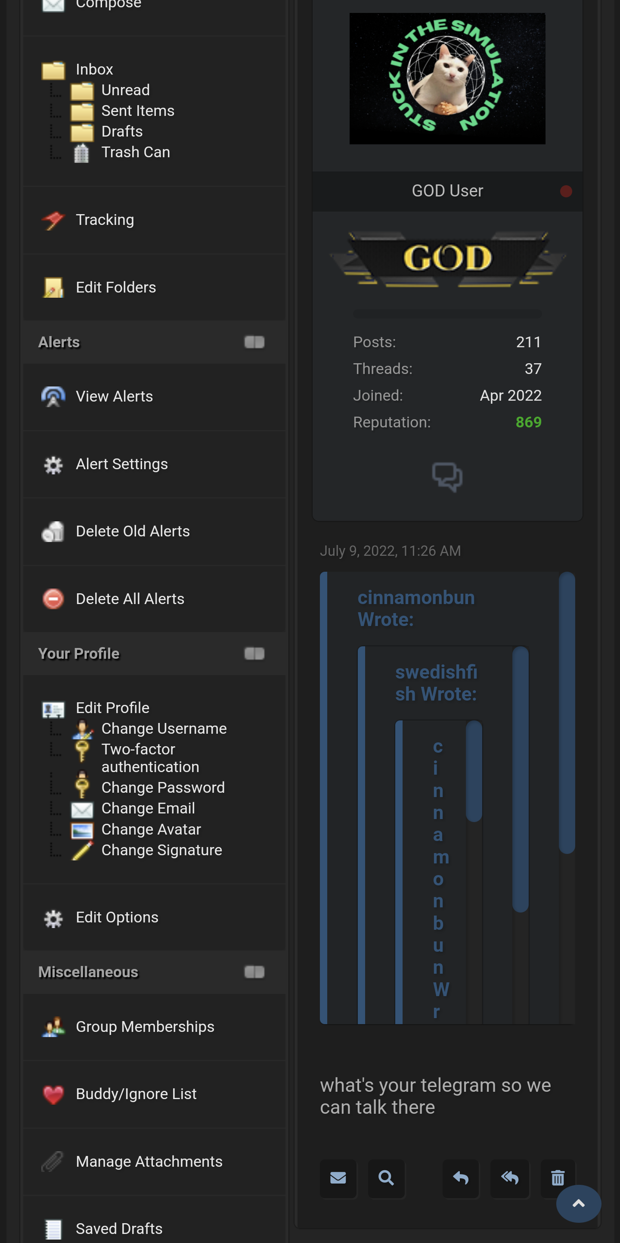This screenshot has height=1243, width=620.
Task: Open the Sent Items folder
Action: (x=137, y=111)
